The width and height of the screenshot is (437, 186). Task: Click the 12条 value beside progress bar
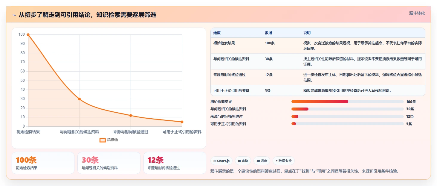410,117
